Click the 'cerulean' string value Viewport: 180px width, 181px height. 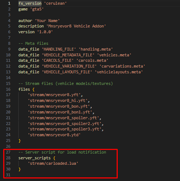[x=55, y=3]
